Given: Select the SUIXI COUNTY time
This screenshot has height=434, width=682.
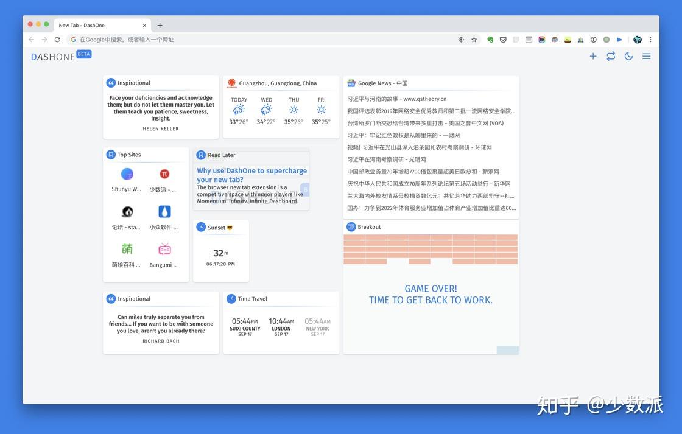Looking at the screenshot, I should pos(245,327).
